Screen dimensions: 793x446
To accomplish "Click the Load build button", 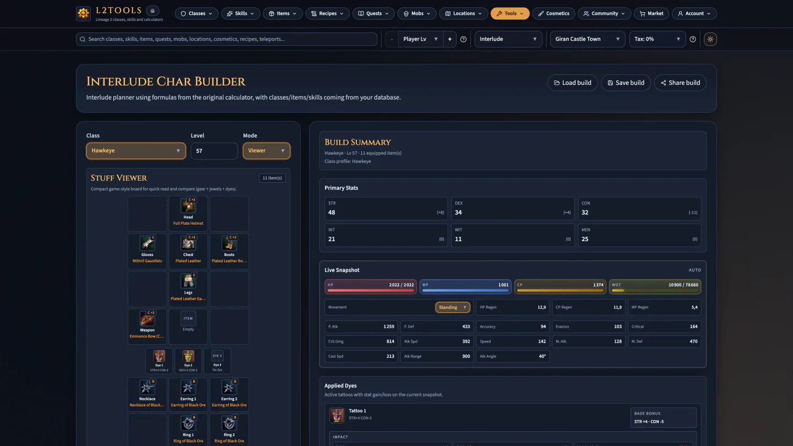I will tap(573, 83).
